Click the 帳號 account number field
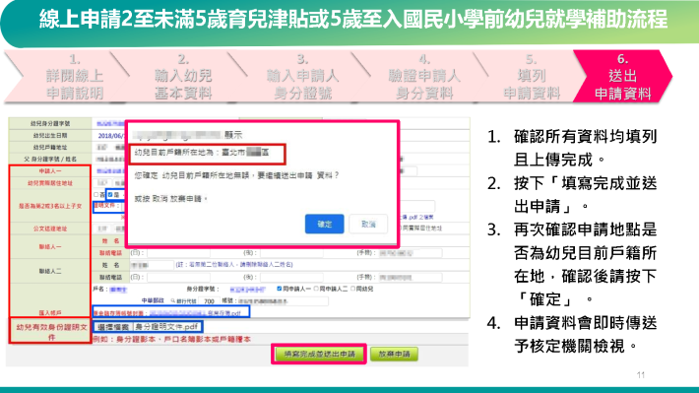Viewport: 699px width, 393px height. pos(283,301)
